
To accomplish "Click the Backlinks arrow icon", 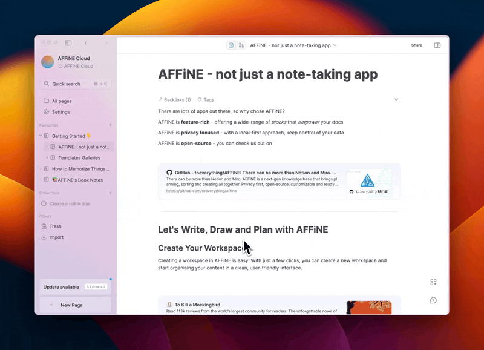I will tap(160, 99).
